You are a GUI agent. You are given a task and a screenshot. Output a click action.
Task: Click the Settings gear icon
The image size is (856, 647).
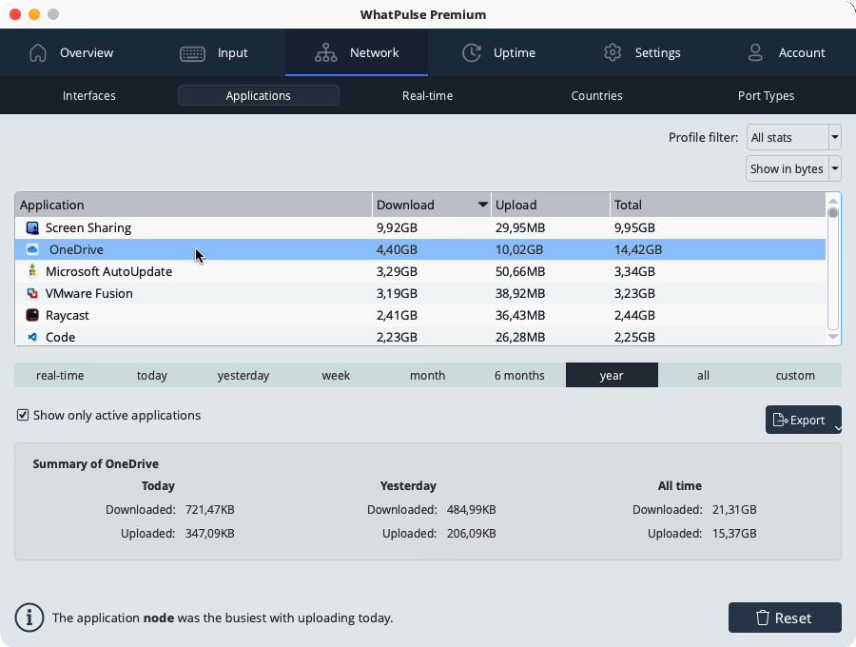coord(613,52)
